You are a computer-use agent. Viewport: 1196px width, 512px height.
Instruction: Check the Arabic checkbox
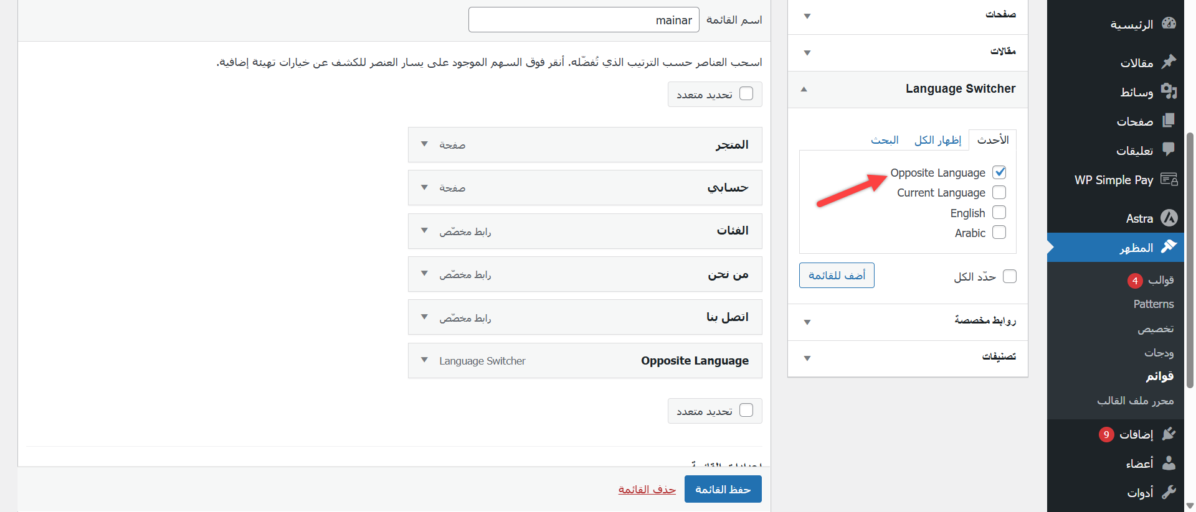click(x=999, y=232)
